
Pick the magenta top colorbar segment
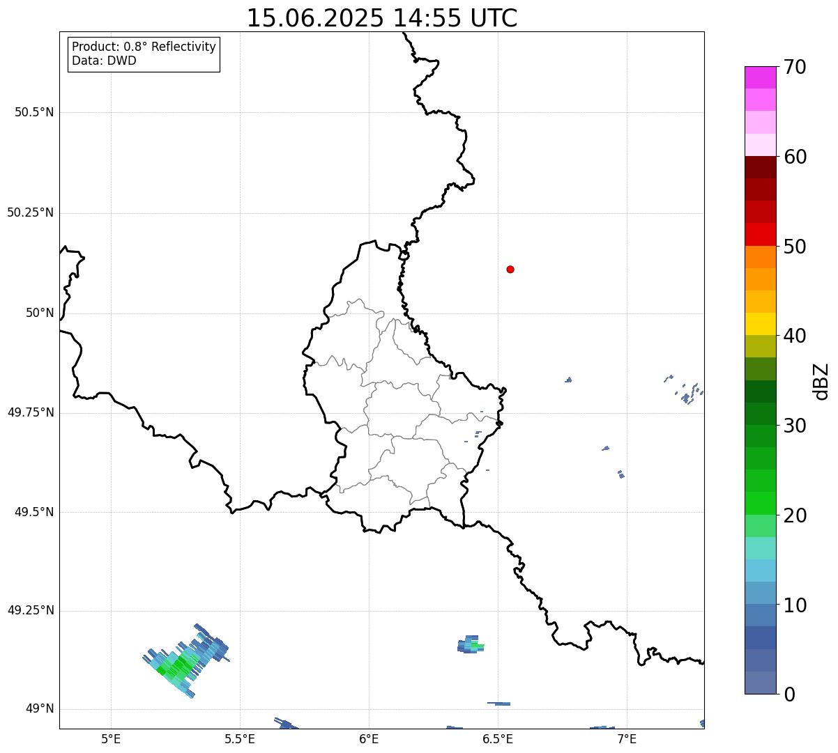click(760, 77)
